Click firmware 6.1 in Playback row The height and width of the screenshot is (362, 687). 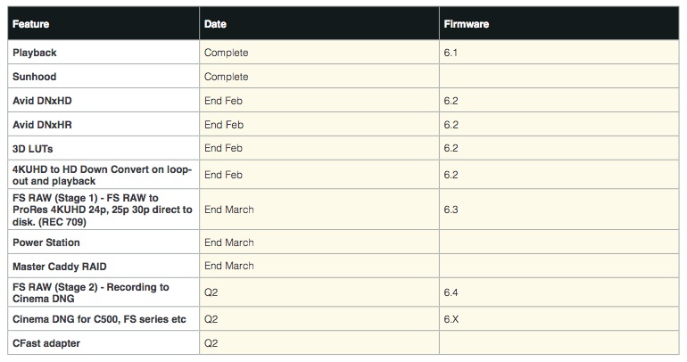click(x=451, y=53)
